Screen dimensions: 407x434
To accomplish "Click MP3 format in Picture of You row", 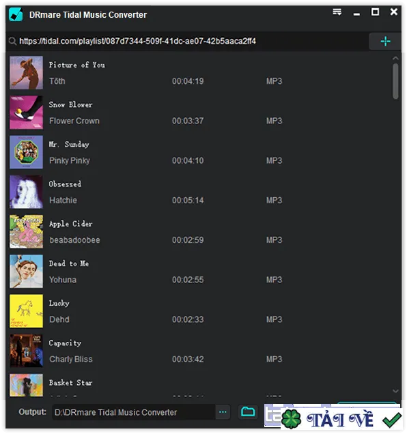I will [x=275, y=81].
